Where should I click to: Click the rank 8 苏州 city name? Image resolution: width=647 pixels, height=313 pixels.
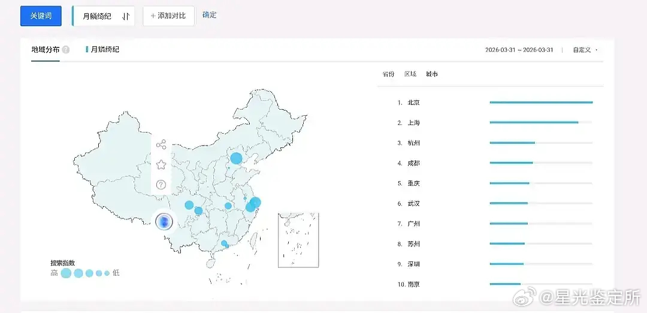[x=413, y=244]
